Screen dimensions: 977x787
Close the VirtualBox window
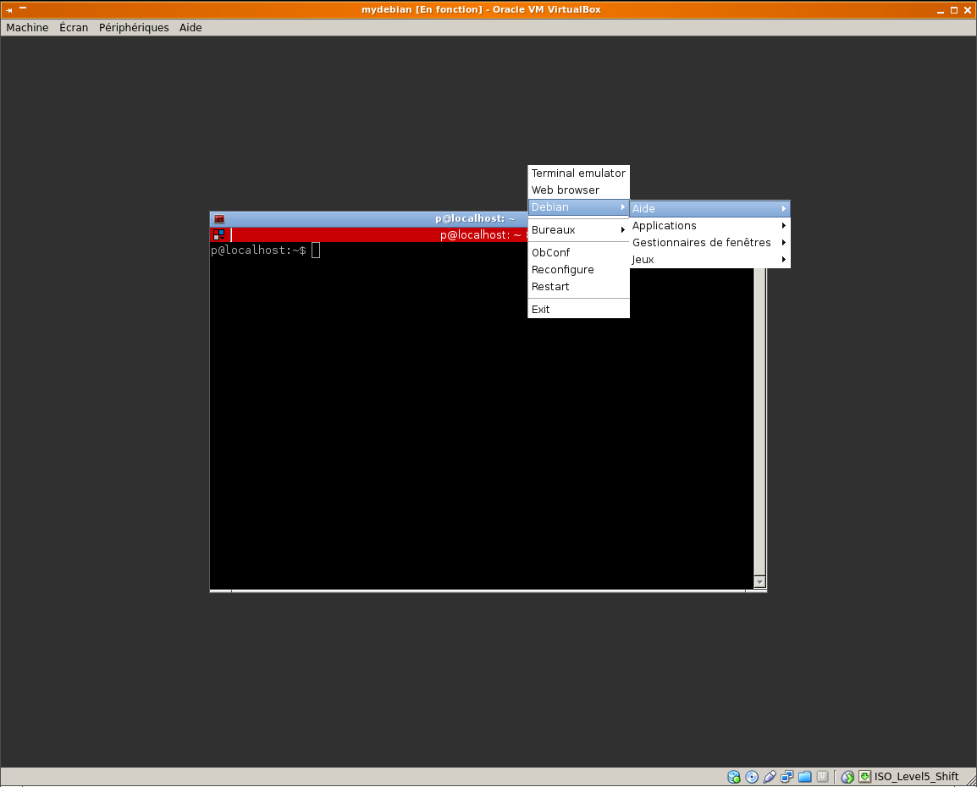(968, 10)
